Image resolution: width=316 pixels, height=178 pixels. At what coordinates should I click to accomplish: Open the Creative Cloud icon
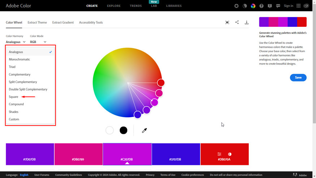[306, 6]
